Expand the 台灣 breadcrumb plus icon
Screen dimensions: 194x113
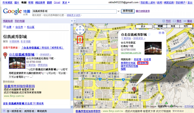[x=4, y=27]
